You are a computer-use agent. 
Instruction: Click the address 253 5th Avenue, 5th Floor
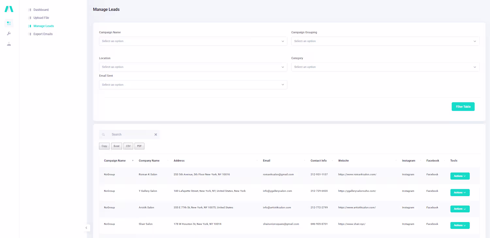(x=202, y=175)
